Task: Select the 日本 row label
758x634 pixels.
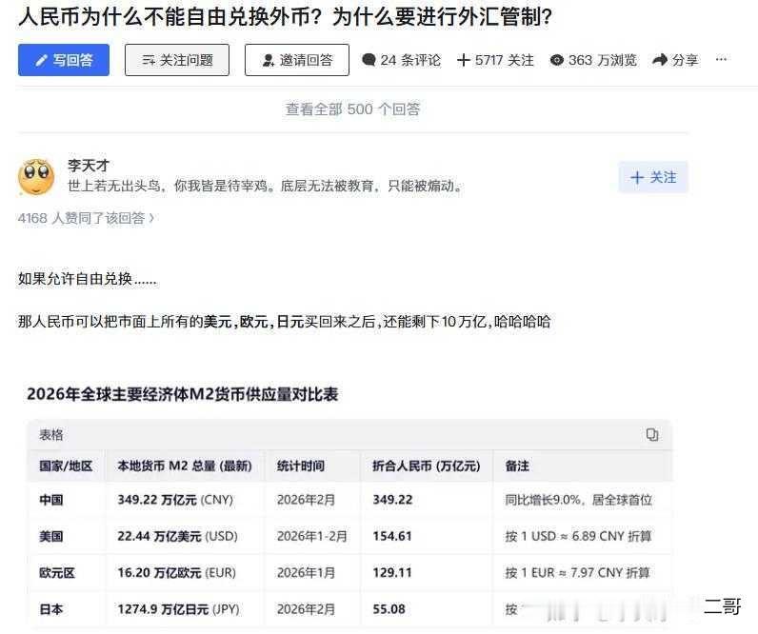Action: click(51, 609)
